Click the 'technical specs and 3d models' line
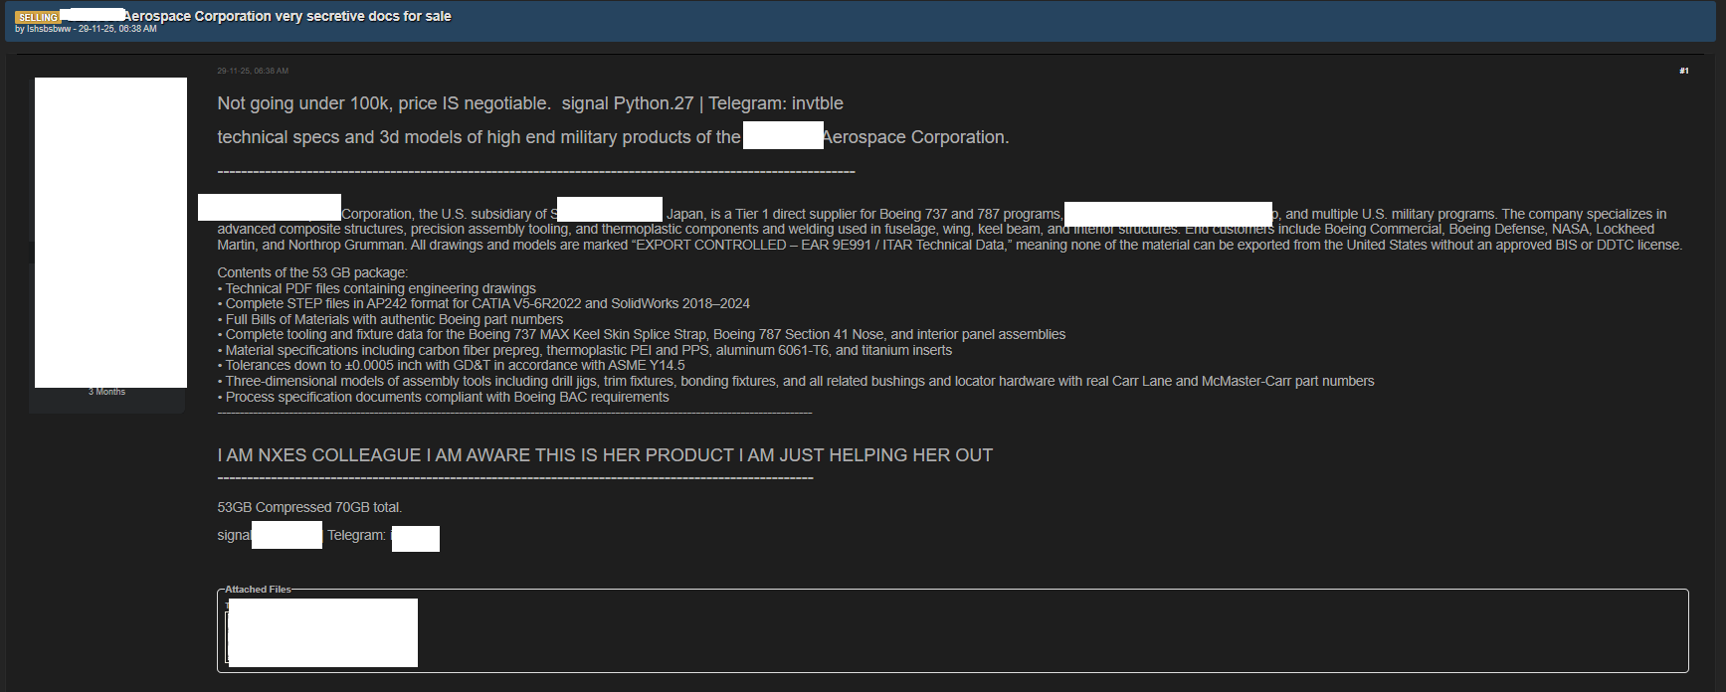The height and width of the screenshot is (692, 1726). [478, 137]
